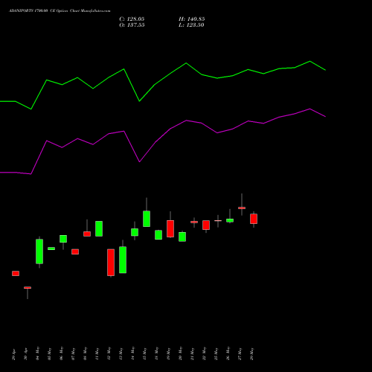372x372 pixels.
Task: Select the 29 May date label
Action: (251, 353)
